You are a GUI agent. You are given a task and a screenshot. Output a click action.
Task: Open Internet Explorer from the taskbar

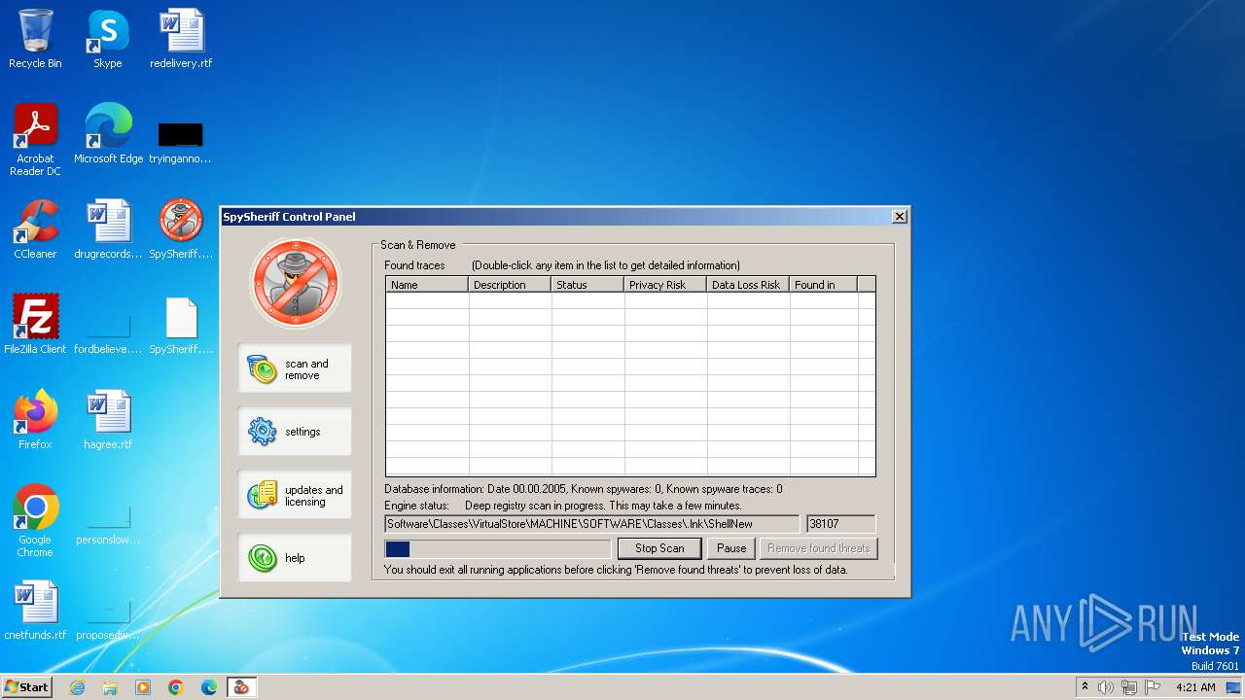77,687
